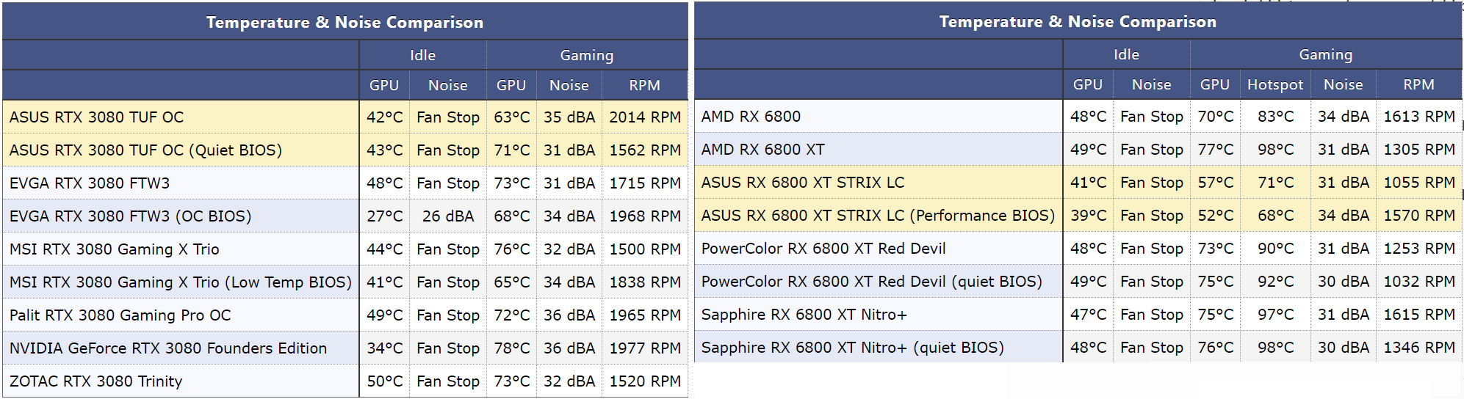
Task: Select the 1346 RPM value cell
Action: [1418, 348]
